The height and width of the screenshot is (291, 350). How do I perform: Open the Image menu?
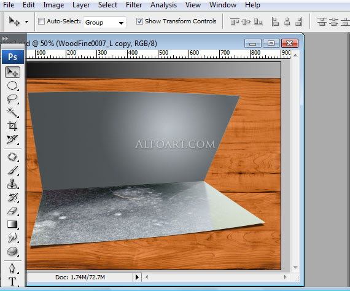coord(53,5)
